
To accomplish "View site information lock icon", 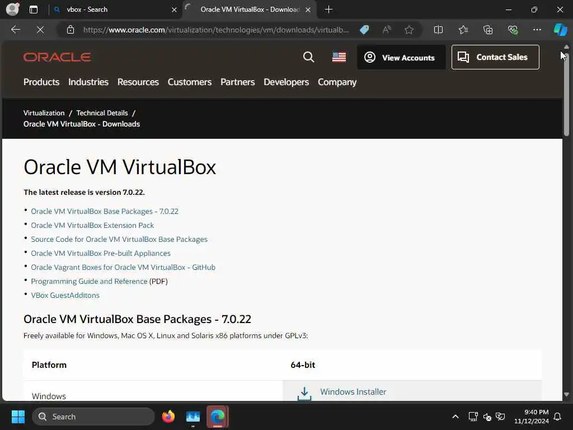I will (71, 30).
